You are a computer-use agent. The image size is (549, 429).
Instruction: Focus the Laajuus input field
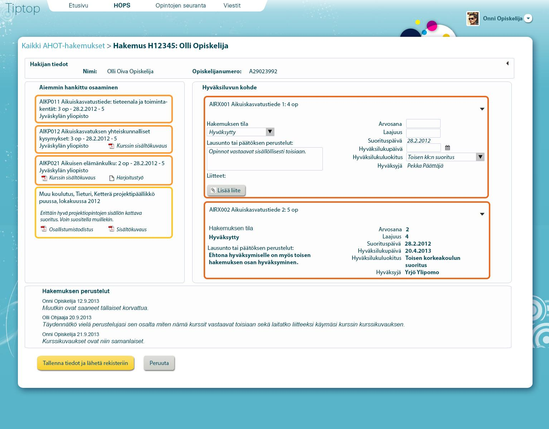[x=423, y=133]
